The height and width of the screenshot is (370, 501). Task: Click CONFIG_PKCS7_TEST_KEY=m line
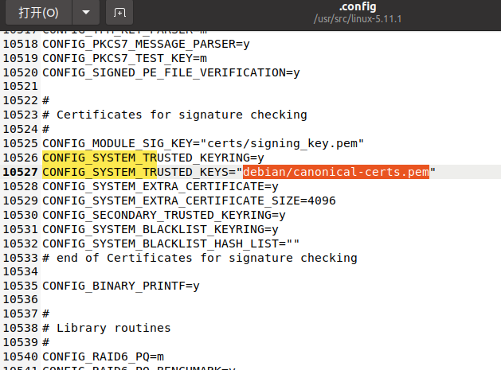(x=124, y=58)
